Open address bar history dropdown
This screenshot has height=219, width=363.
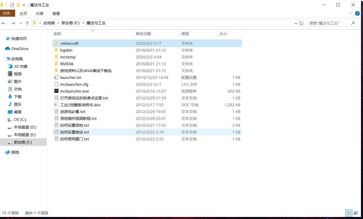click(296, 23)
